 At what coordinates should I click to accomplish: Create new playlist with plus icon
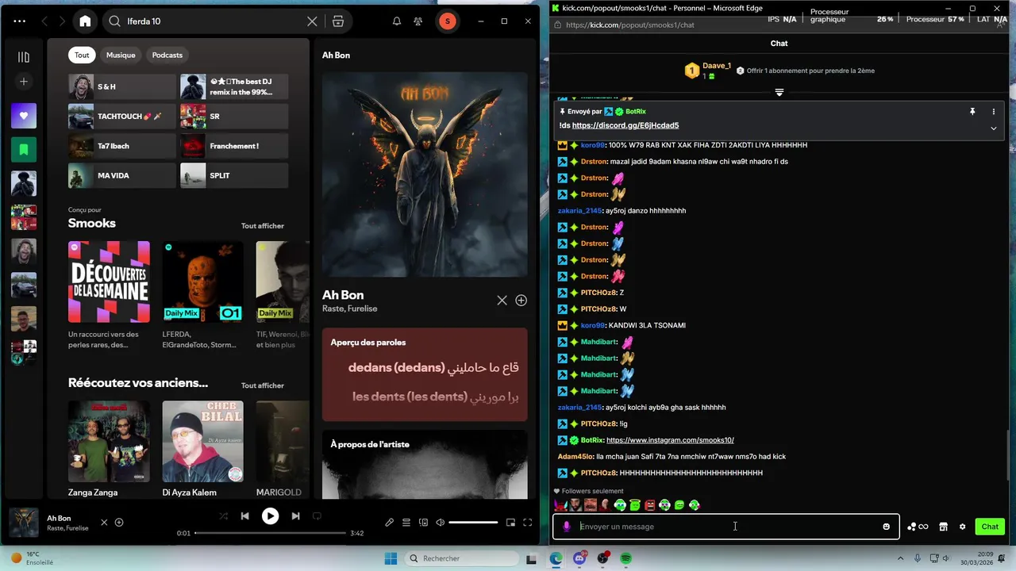[x=24, y=82]
